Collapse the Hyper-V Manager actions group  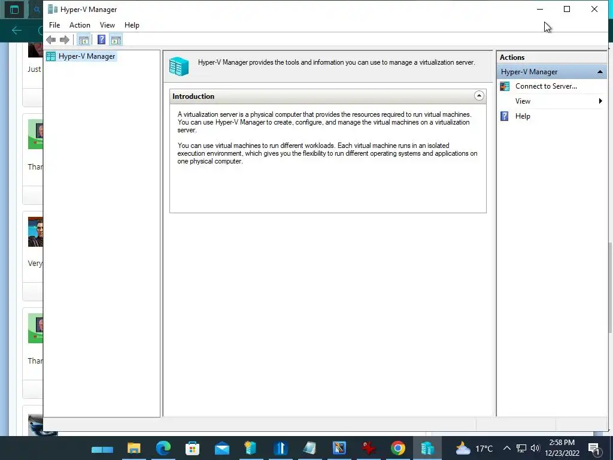pyautogui.click(x=600, y=72)
